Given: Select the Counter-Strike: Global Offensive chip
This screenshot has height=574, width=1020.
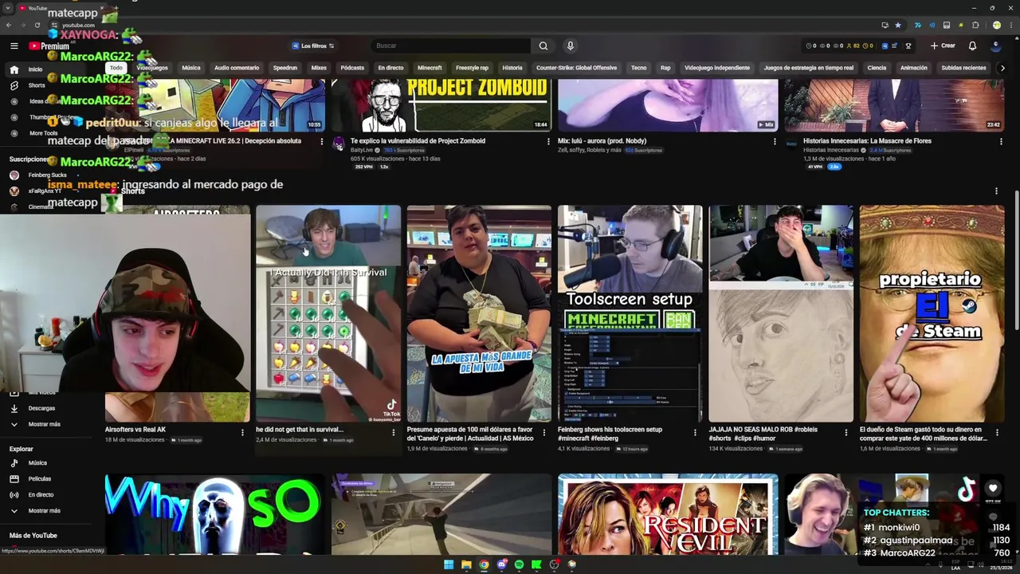Looking at the screenshot, I should (x=576, y=68).
